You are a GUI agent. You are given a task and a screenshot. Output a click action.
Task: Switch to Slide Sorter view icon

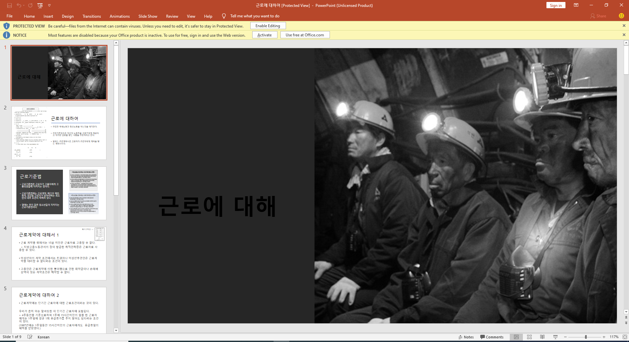tap(529, 337)
